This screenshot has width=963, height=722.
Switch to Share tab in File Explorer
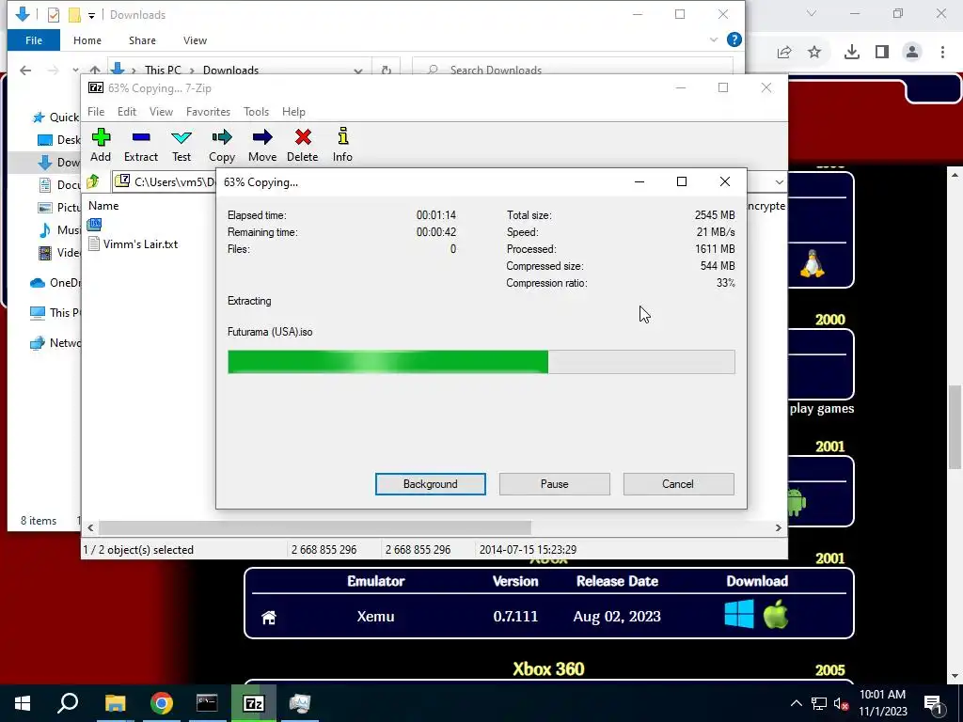pyautogui.click(x=142, y=40)
